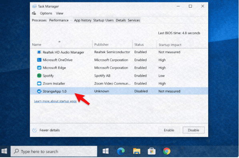Minimize the Task Manager window
239x158 pixels.
click(178, 6)
